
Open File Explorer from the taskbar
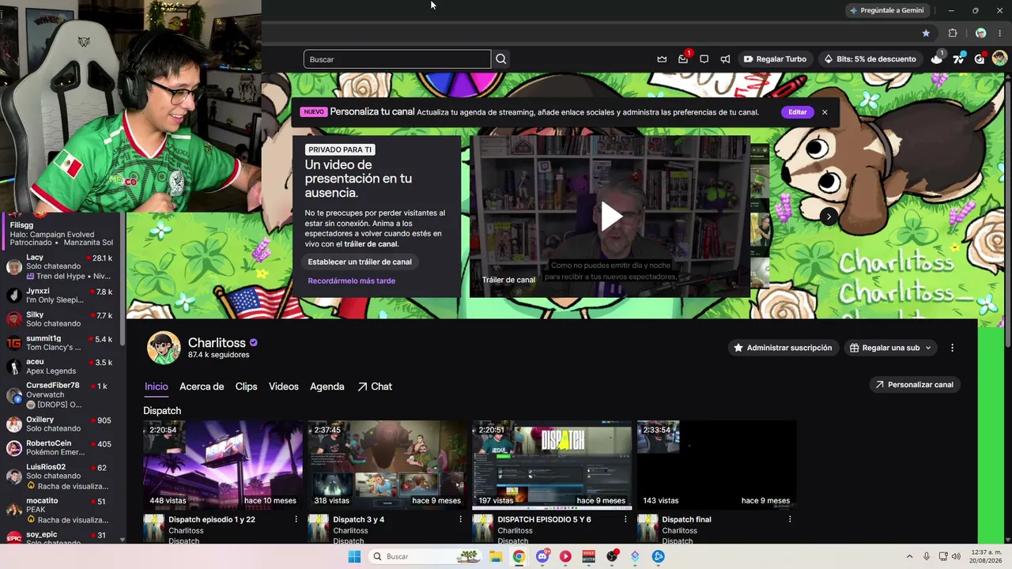click(496, 556)
